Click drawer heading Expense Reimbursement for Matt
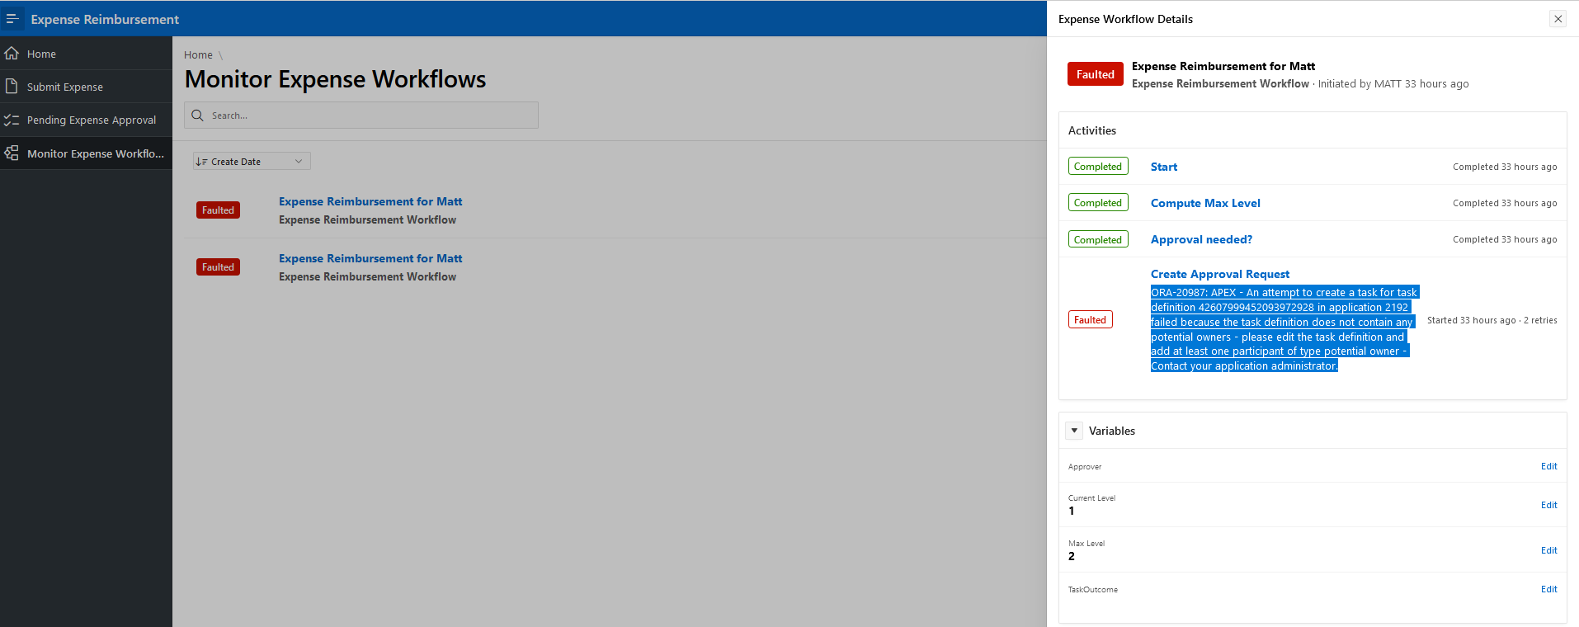1579x627 pixels. coord(1223,66)
